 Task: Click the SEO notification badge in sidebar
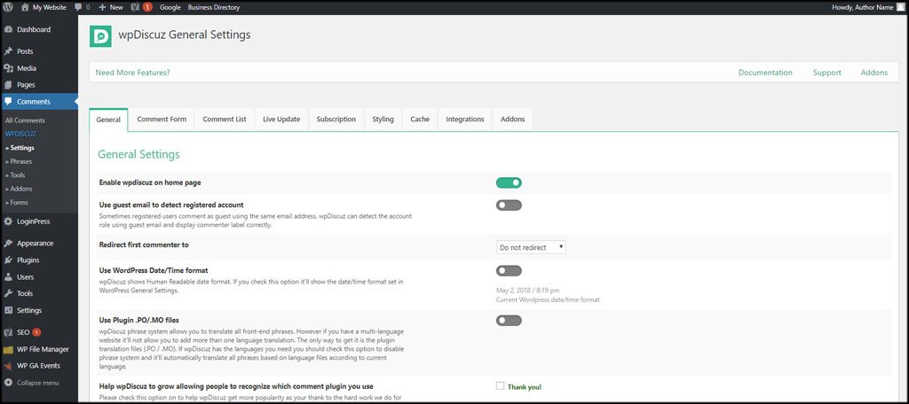click(36, 333)
